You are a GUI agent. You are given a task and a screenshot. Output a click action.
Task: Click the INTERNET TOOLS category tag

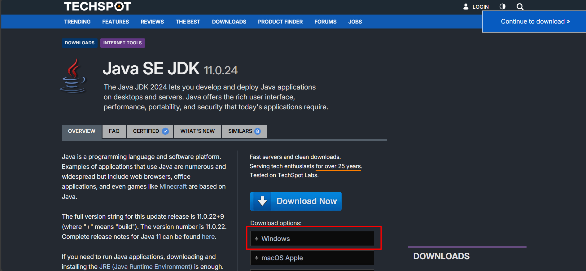click(123, 43)
